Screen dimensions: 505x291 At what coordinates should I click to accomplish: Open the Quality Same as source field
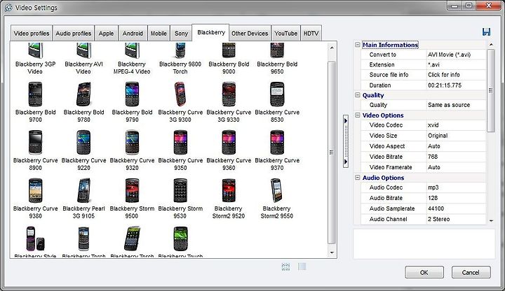(x=456, y=105)
